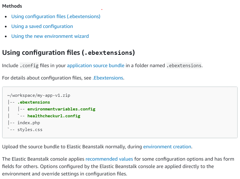Go to "Using the new environment wizard" link

click(x=50, y=36)
